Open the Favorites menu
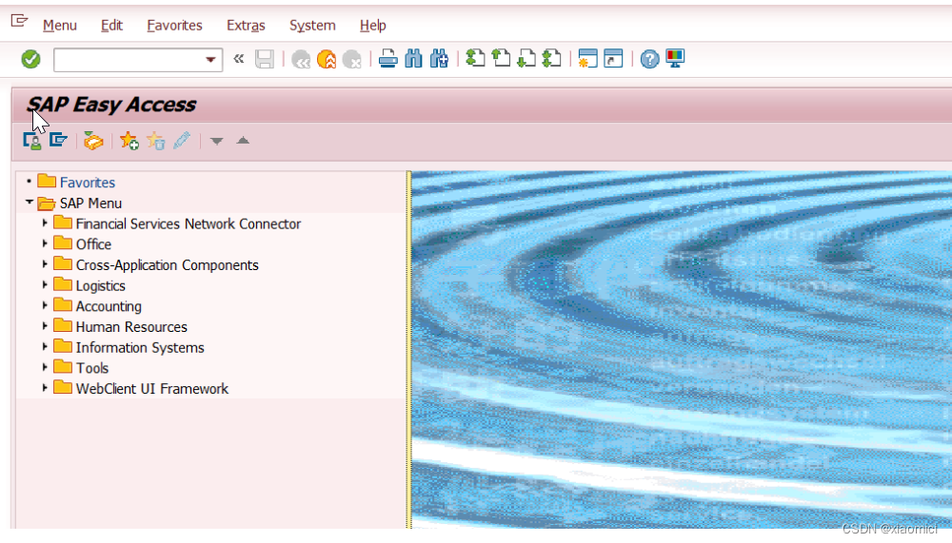952x543 pixels. 174,26
